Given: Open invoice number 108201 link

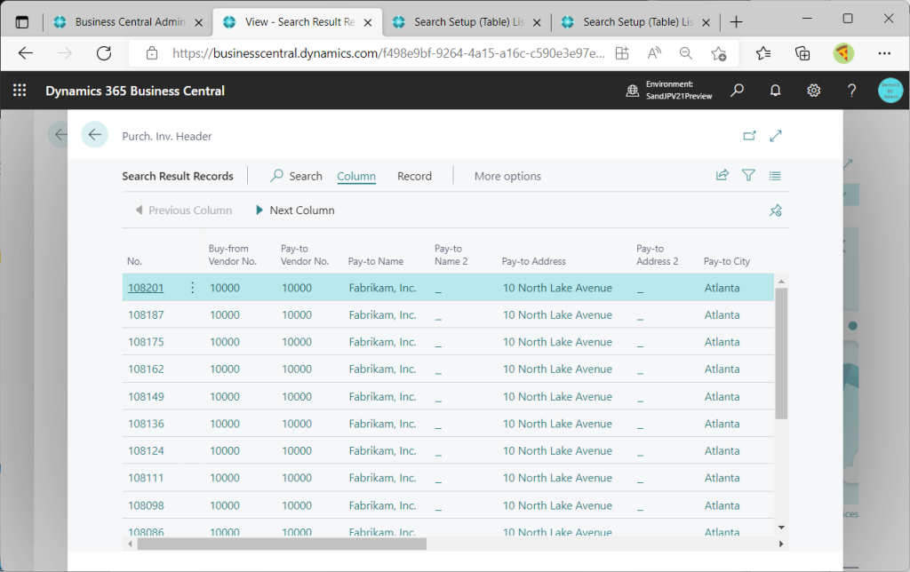Looking at the screenshot, I should pos(146,288).
